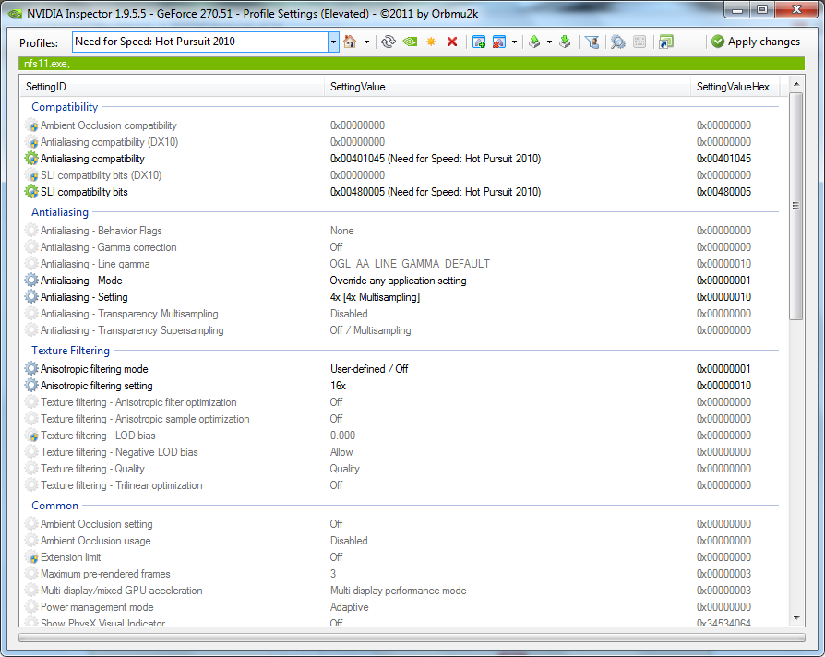
Task: Click the nfs11.exe entry in the green bar
Action: click(x=47, y=64)
